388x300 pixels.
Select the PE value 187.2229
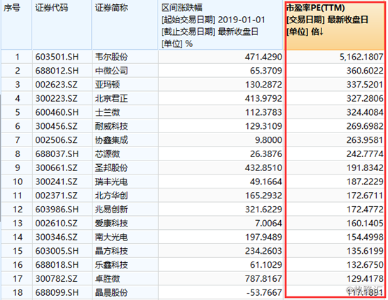(x=365, y=182)
